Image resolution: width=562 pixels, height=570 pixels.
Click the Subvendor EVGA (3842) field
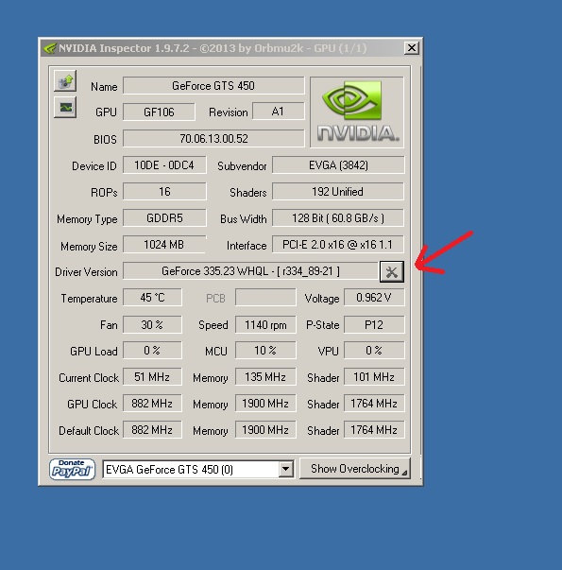[338, 165]
